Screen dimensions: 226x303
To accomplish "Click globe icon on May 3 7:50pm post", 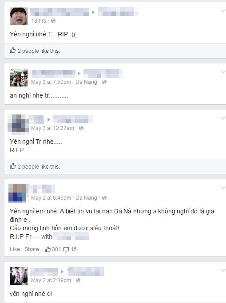I will coord(104,82).
